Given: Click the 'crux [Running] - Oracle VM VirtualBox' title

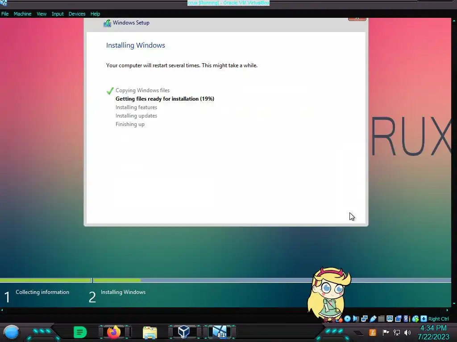Looking at the screenshot, I should [x=228, y=3].
